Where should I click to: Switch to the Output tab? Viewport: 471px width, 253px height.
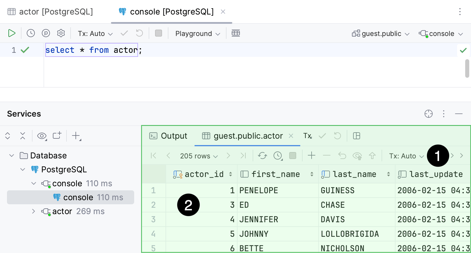tap(168, 136)
